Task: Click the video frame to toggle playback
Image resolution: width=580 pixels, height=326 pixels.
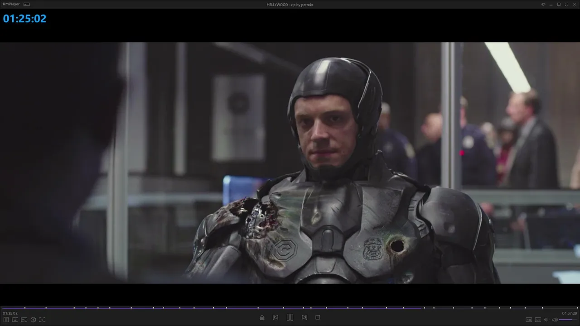Action: click(x=290, y=163)
